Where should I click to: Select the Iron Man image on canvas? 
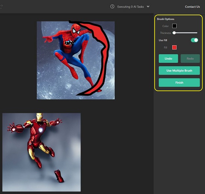coord(41,152)
